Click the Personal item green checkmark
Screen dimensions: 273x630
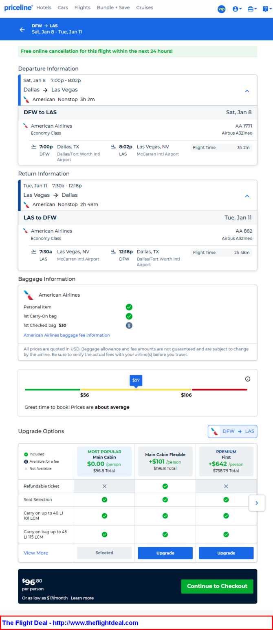[129, 307]
